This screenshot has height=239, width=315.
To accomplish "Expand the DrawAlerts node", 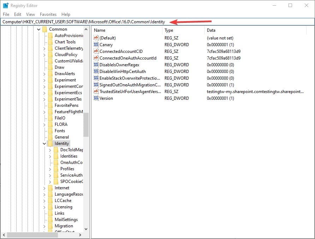I will tap(44, 74).
